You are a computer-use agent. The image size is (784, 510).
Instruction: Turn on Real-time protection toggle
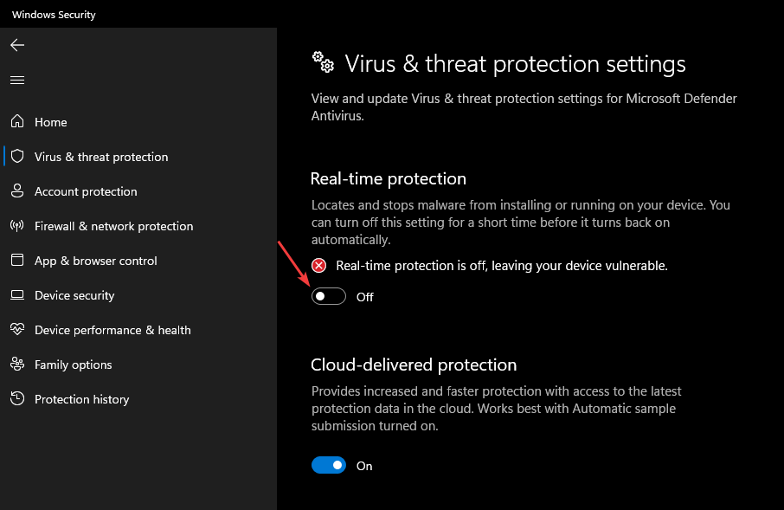pos(329,297)
